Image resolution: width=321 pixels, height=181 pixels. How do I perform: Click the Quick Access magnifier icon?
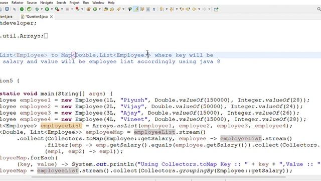(x=319, y=9)
